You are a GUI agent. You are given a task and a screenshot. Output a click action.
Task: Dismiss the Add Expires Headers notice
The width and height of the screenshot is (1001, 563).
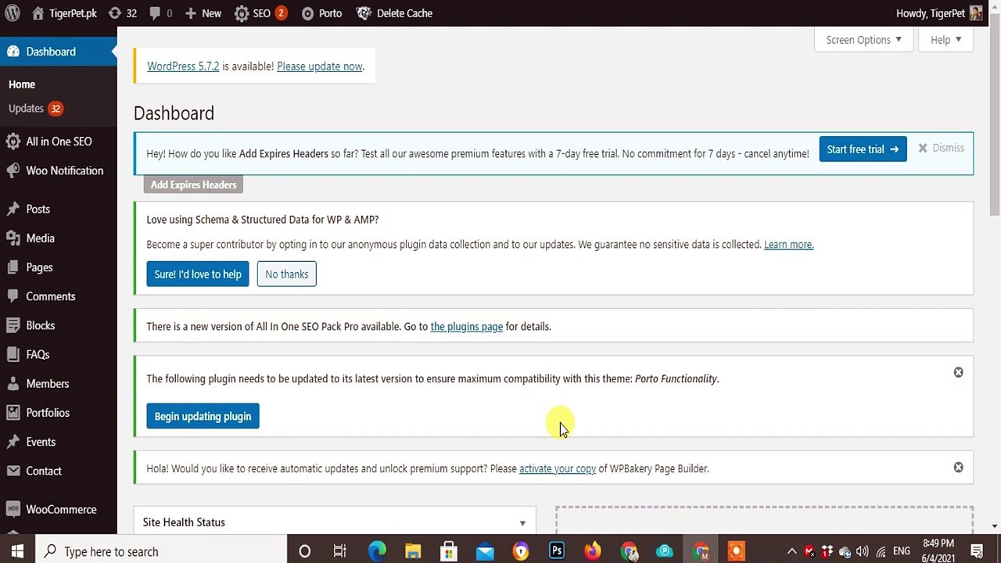click(941, 148)
